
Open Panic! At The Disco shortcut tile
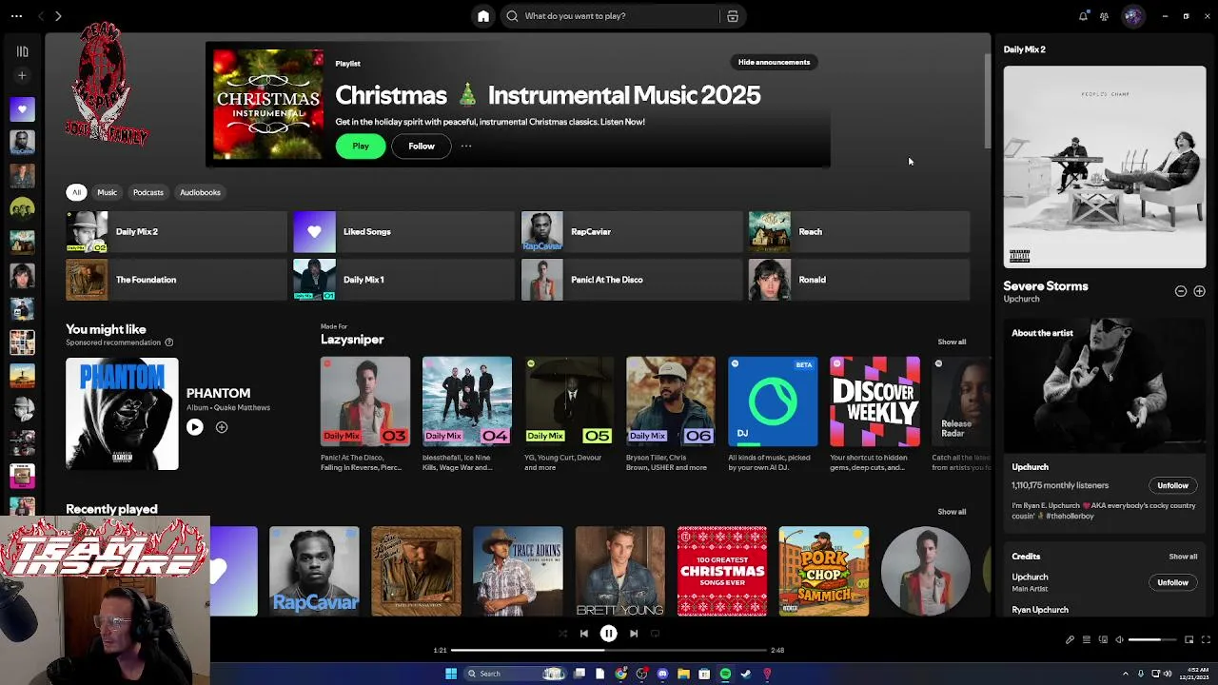[632, 280]
